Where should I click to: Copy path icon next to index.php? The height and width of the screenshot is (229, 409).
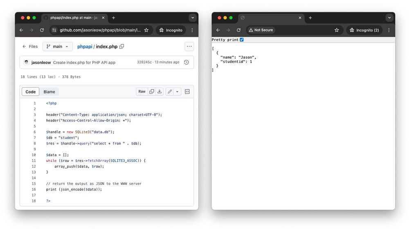121,46
